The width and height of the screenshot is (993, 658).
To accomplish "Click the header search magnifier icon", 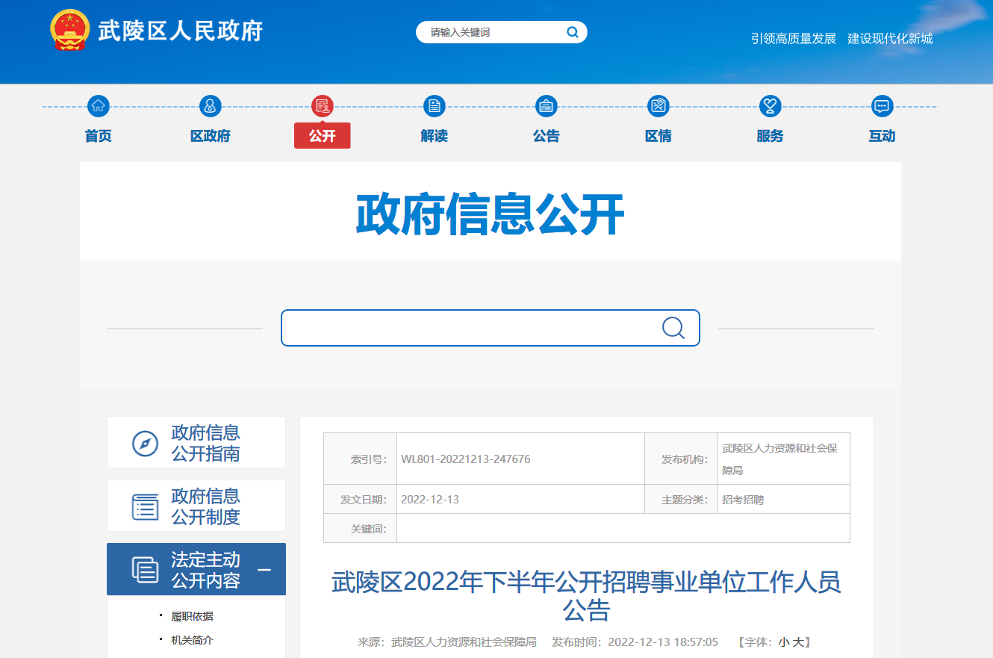I will (x=573, y=32).
